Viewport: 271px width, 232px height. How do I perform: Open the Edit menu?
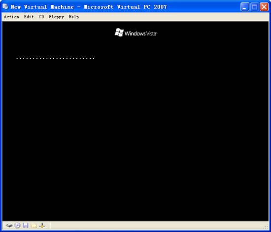tap(29, 17)
